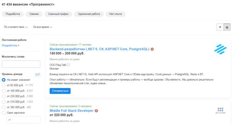The image size is (237, 124).
Task: Click '41 434 вакансии «Программист»' heading
Action: point(28,5)
